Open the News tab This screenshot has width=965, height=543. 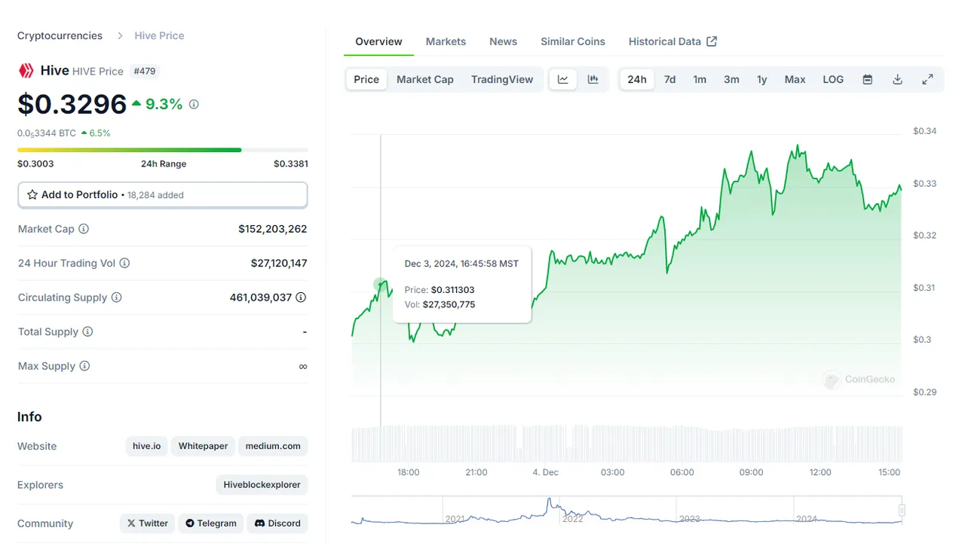tap(503, 41)
